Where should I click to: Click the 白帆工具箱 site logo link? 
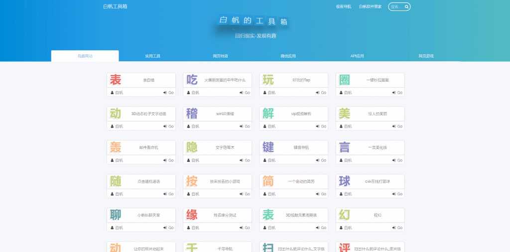pyautogui.click(x=115, y=6)
